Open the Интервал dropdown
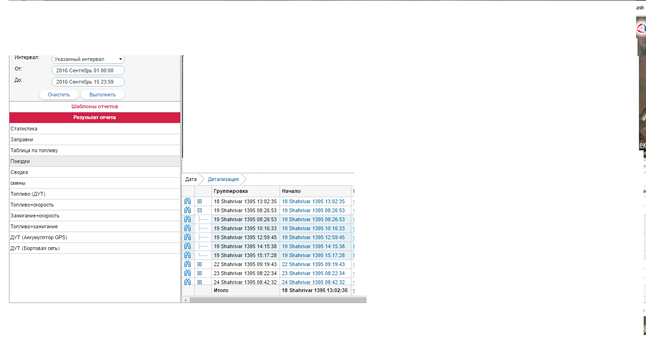 click(x=88, y=59)
